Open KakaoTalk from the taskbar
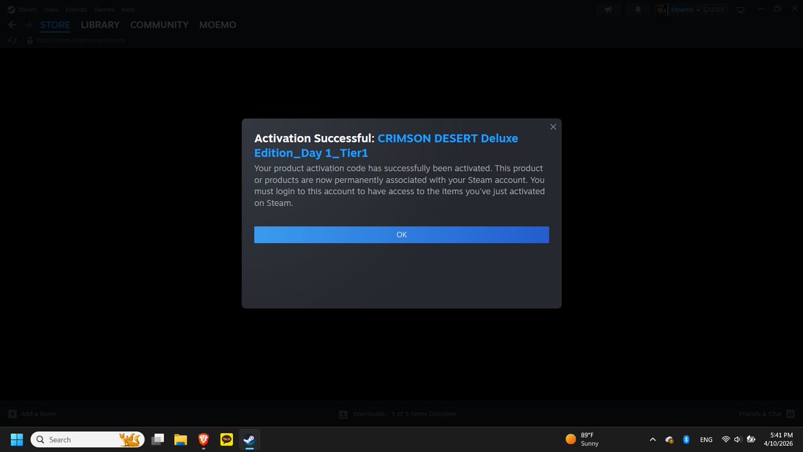 click(x=226, y=439)
